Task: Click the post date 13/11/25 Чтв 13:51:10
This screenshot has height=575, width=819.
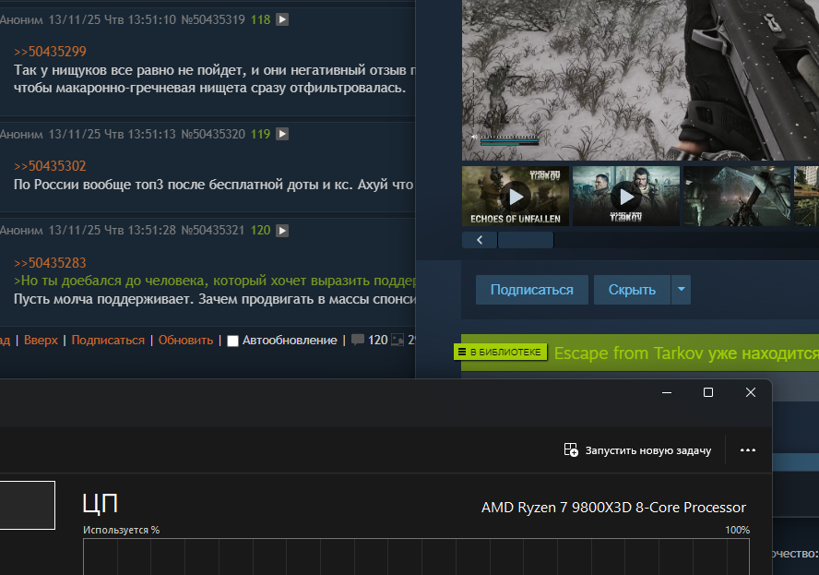Action: click(x=113, y=20)
